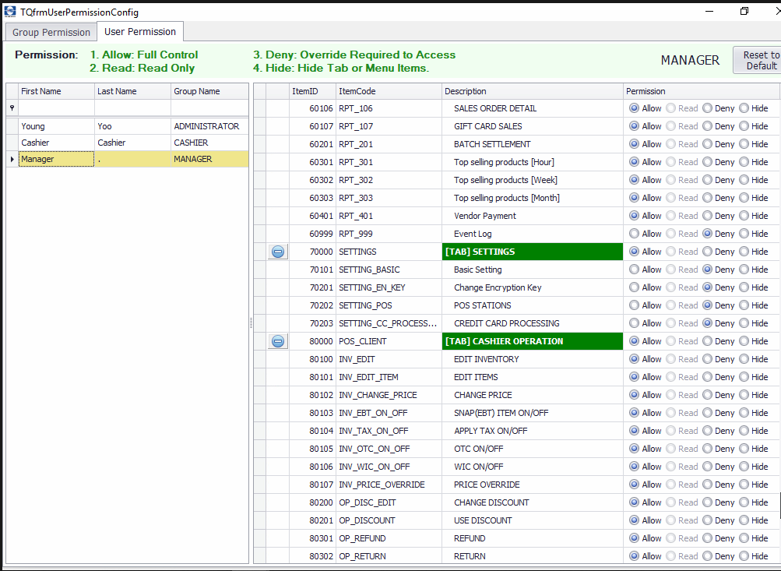This screenshot has height=571, width=781.
Task: Select the Cashier user row
Action: click(55, 143)
